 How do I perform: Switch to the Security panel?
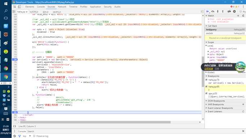pyautogui.click(x=108, y=7)
